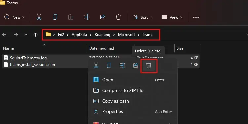Expand the Sort options dropdown

pos(142,17)
